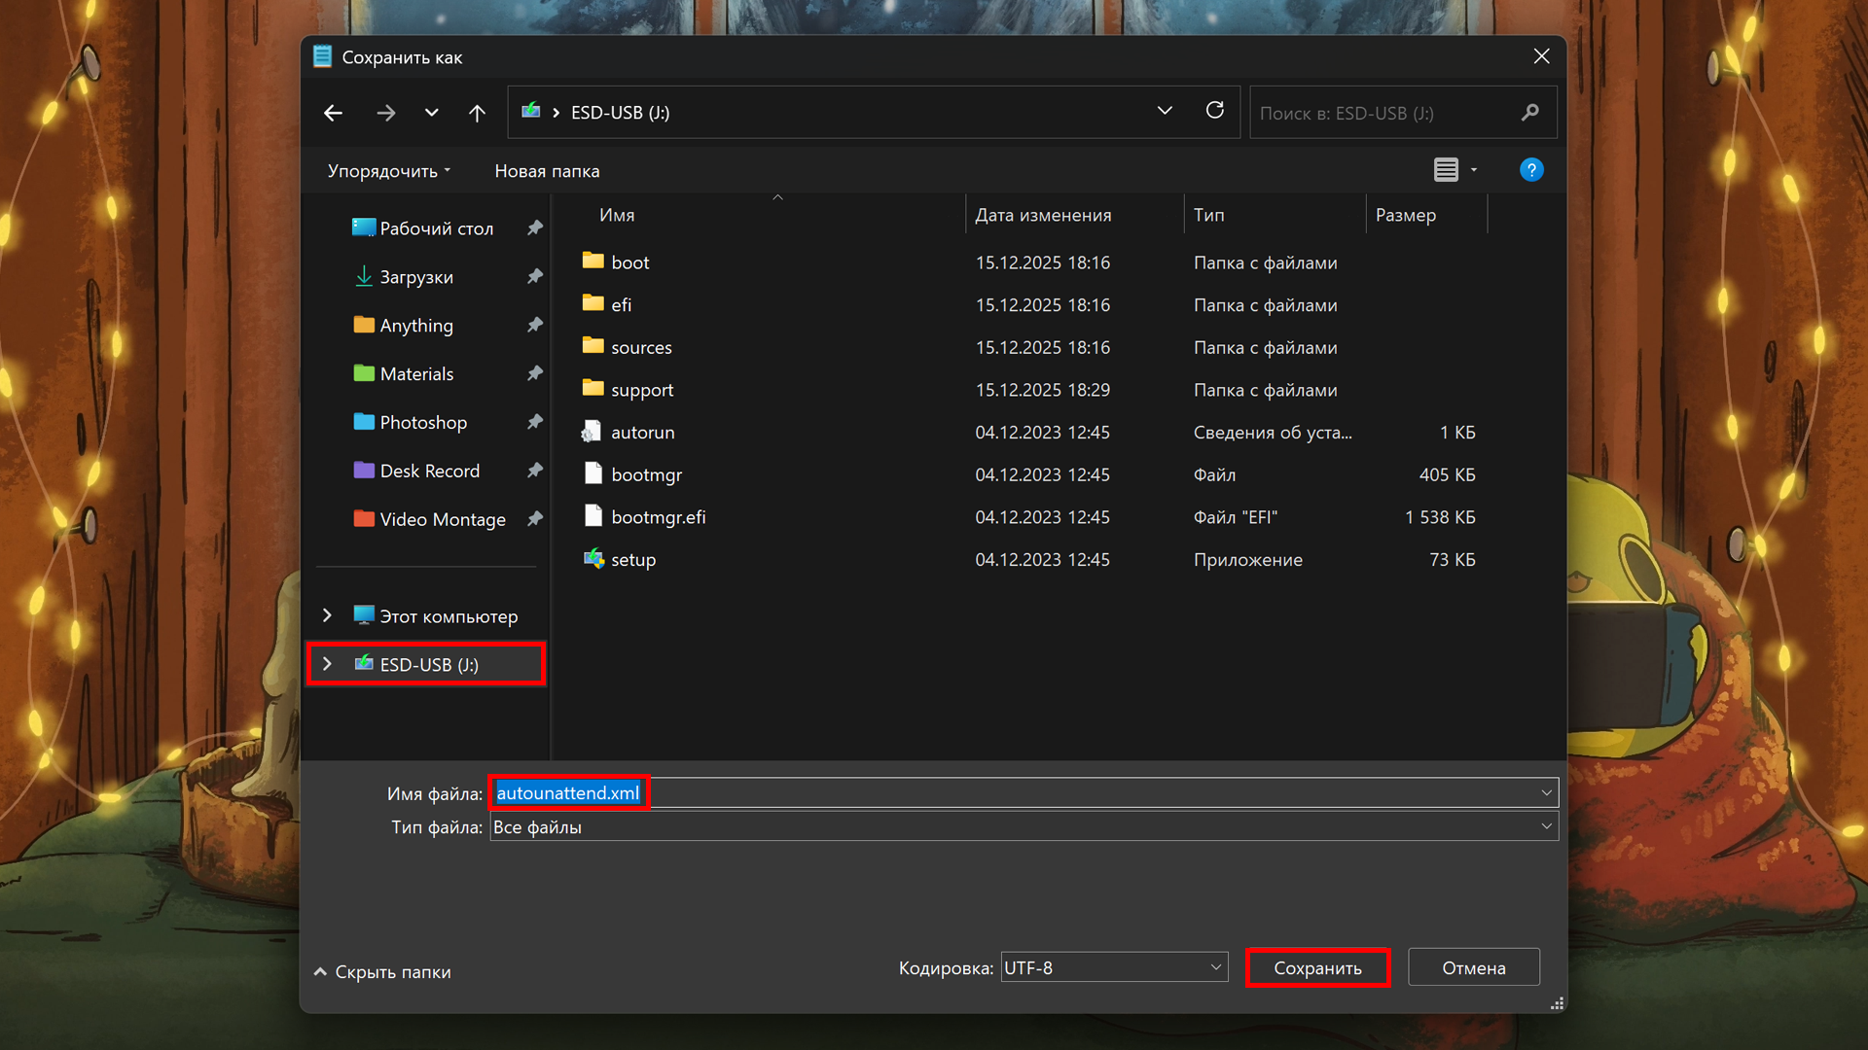Open recent locations dropdown arrow

[x=431, y=113]
